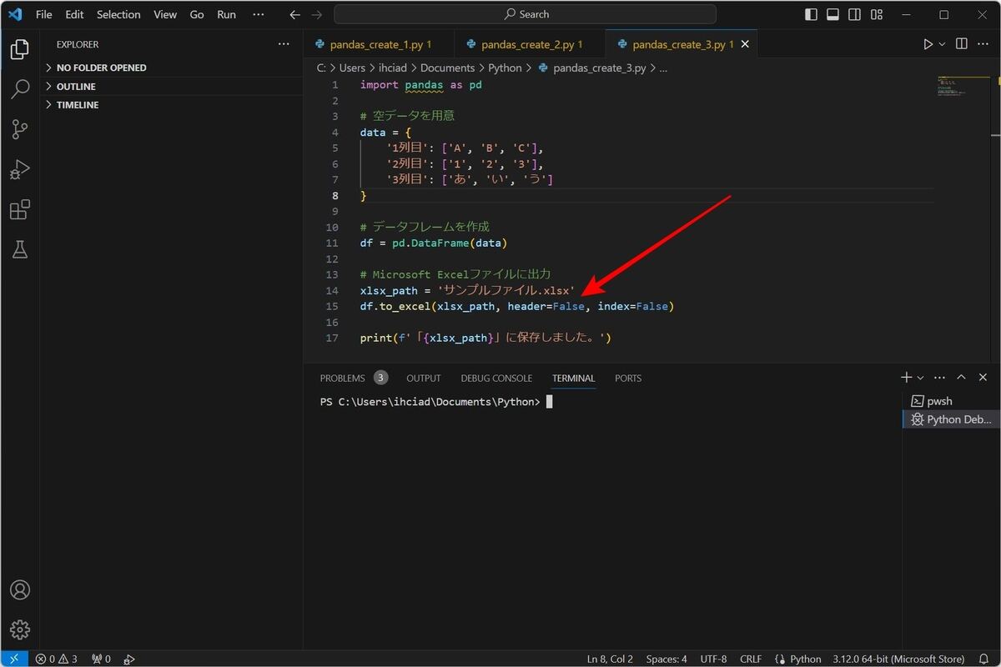Open the Manage gear settings icon

pos(20,629)
